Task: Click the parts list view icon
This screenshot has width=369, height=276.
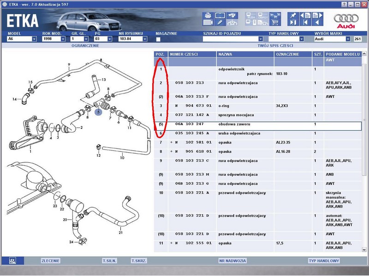Action: click(x=208, y=23)
